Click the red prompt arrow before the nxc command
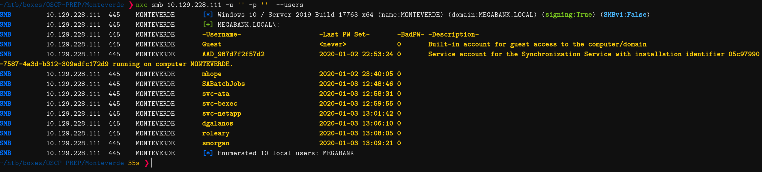 [131, 5]
